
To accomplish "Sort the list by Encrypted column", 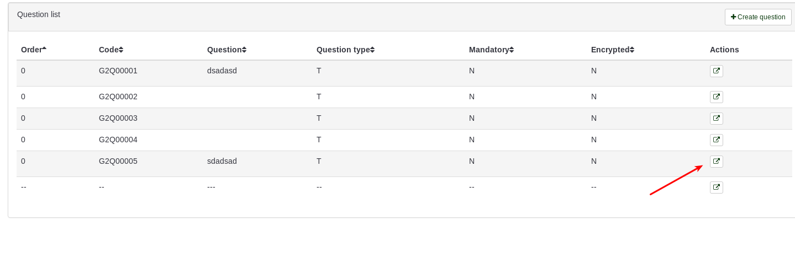I will coord(612,50).
